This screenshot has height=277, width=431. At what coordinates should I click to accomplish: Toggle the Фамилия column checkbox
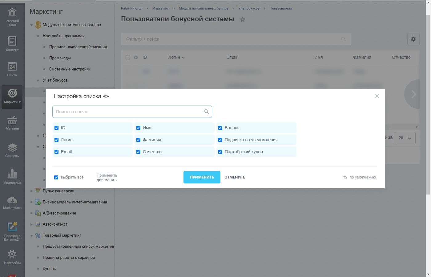point(138,140)
